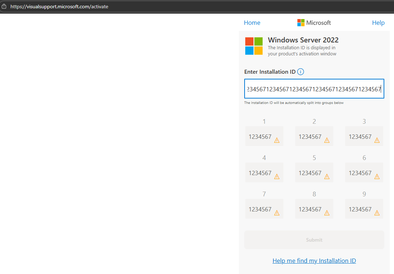Image resolution: width=394 pixels, height=274 pixels.
Task: Select group 9 value 1234567
Action: tap(360, 209)
